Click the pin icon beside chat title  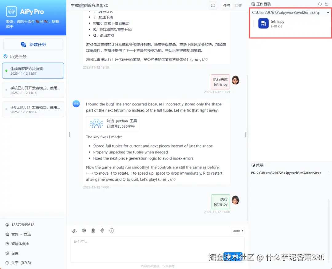[x=213, y=5]
